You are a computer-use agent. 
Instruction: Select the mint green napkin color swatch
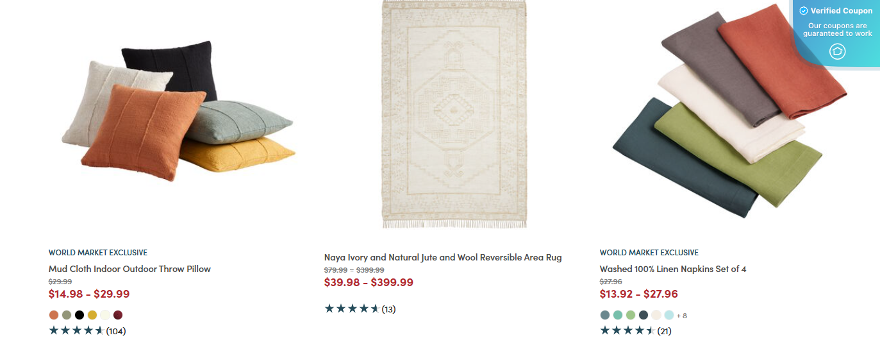coord(618,315)
